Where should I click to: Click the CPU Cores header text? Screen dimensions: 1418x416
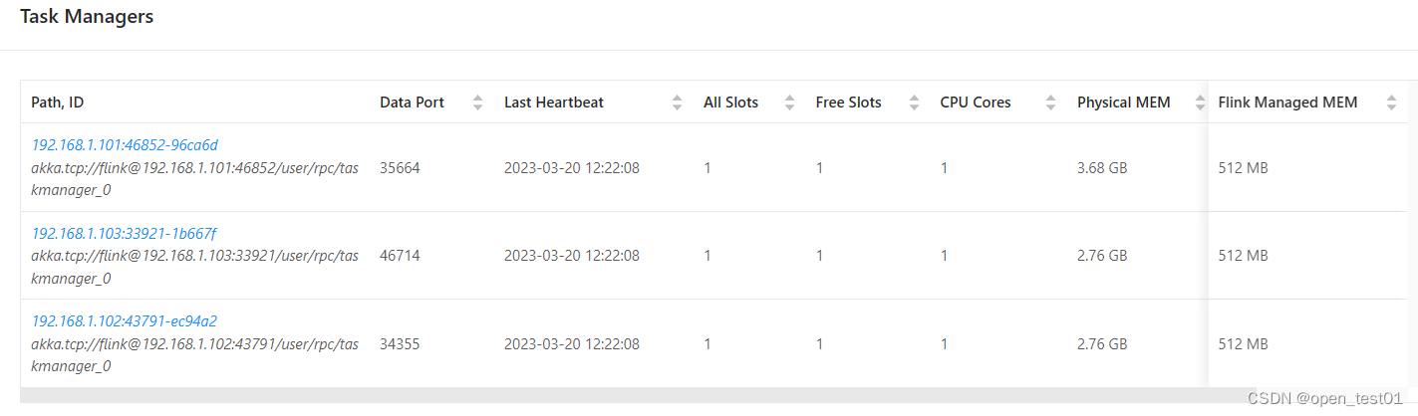[x=976, y=103]
